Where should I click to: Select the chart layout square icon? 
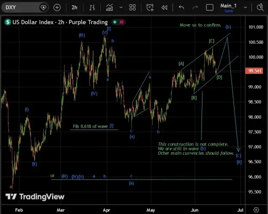coord(210,8)
